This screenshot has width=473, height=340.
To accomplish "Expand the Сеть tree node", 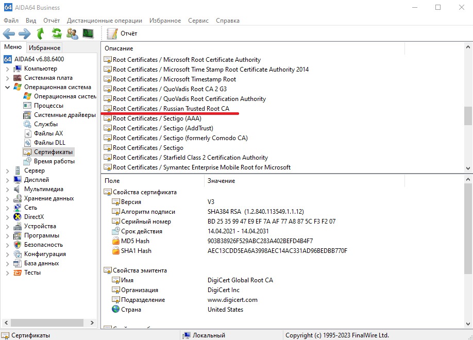I will [7, 208].
